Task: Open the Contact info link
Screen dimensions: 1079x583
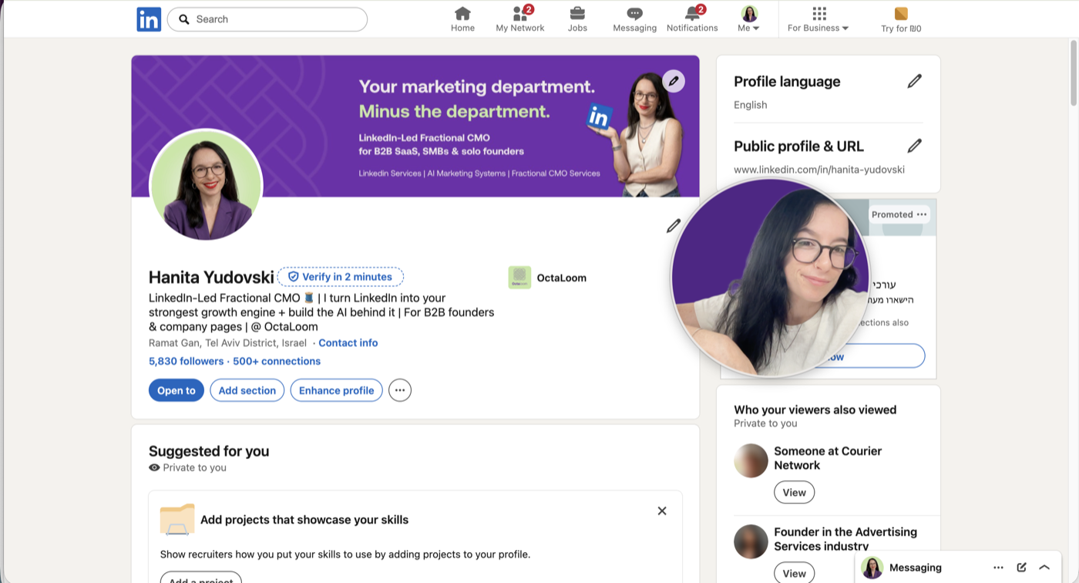Action: pyautogui.click(x=348, y=343)
